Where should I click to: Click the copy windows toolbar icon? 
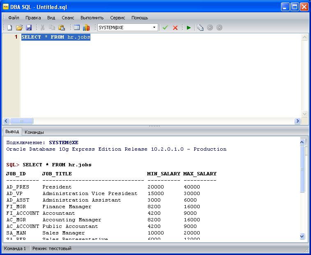200,28
